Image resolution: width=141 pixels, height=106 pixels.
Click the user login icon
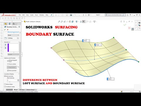(127, 15)
